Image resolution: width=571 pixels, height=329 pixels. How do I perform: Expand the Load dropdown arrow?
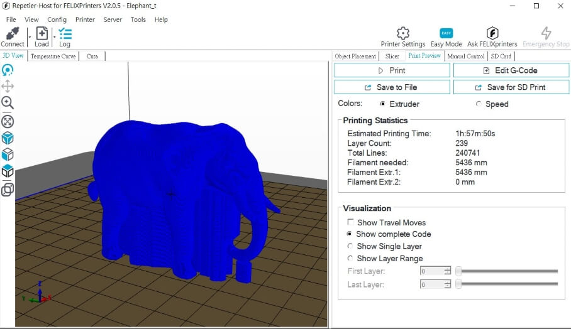[54, 36]
